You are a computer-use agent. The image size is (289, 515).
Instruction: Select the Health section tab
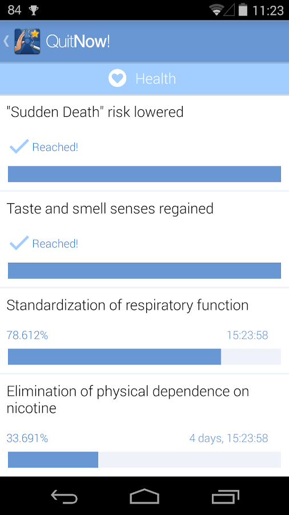pos(144,79)
